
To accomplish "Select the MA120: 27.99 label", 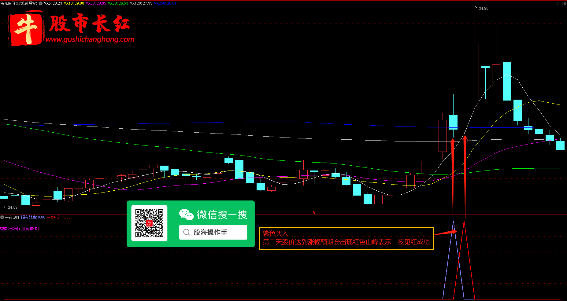I will tap(141, 3).
